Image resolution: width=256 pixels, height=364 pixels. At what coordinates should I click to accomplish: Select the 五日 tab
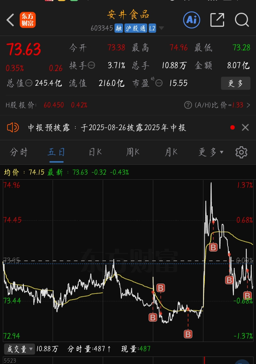(x=56, y=152)
